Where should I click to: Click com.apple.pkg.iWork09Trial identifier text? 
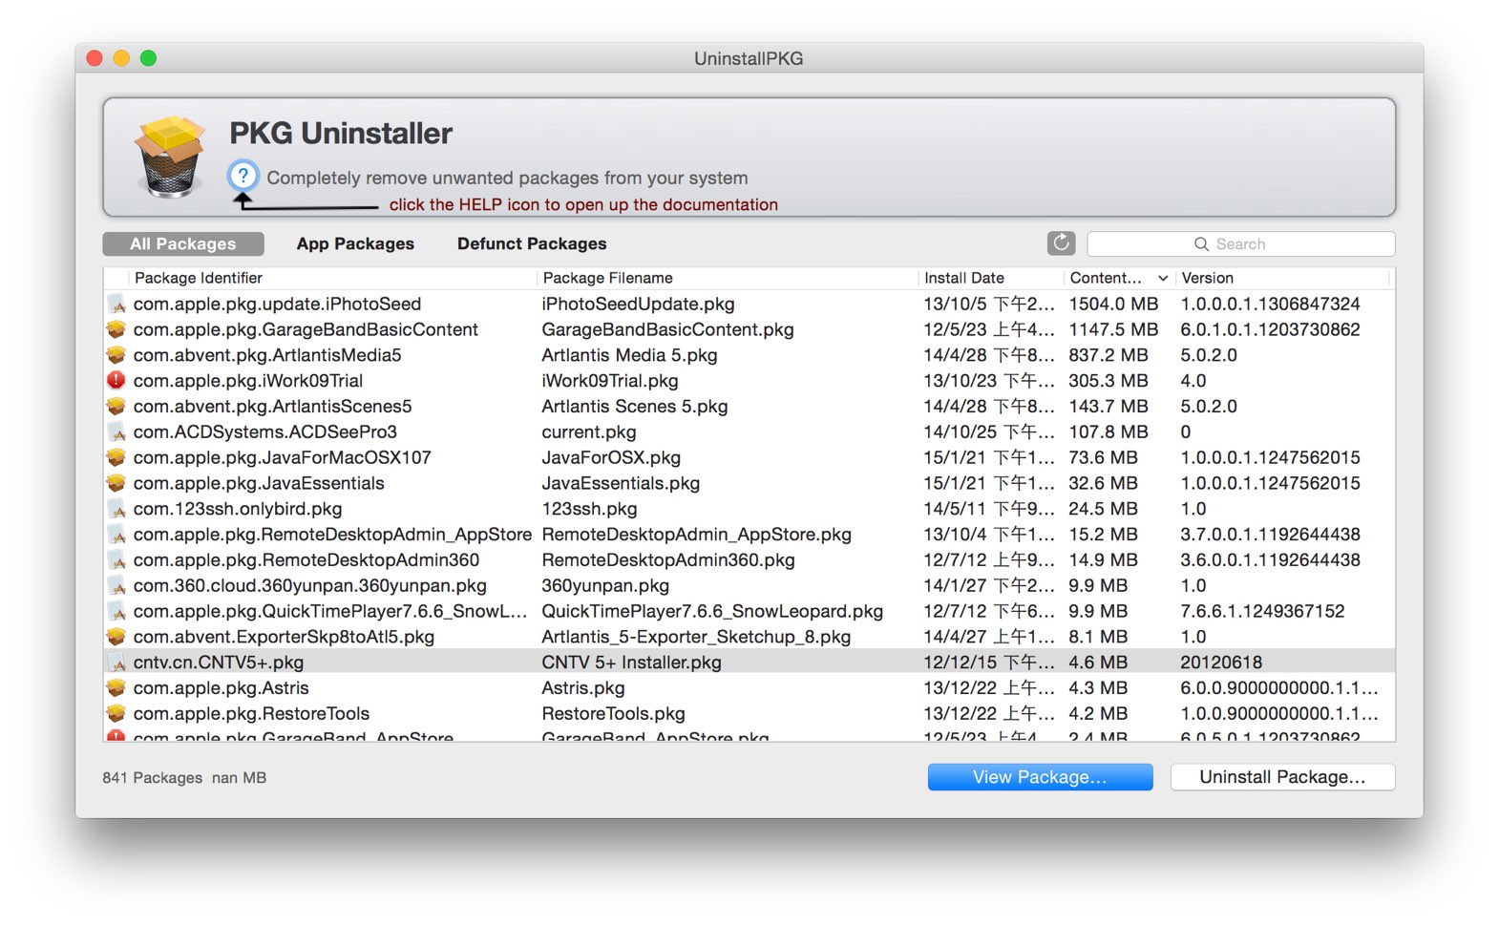point(248,381)
